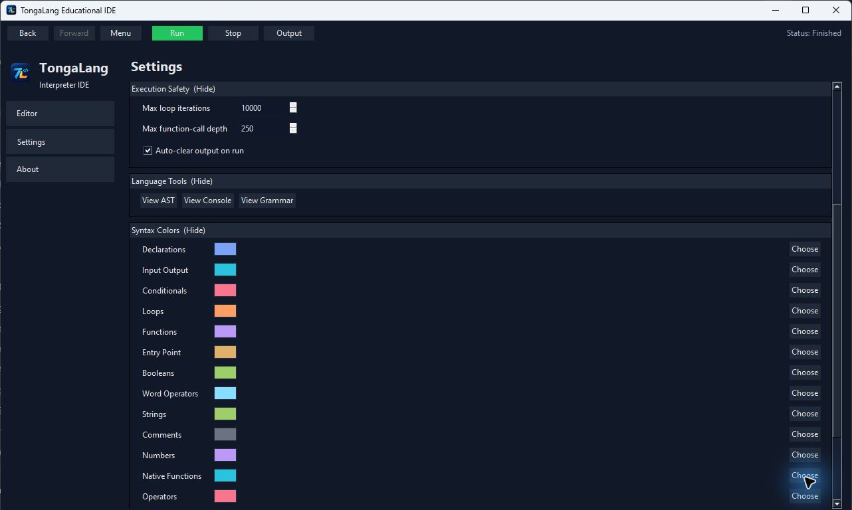Open the Menu toolbar button
This screenshot has width=852, height=510.
pyautogui.click(x=120, y=33)
